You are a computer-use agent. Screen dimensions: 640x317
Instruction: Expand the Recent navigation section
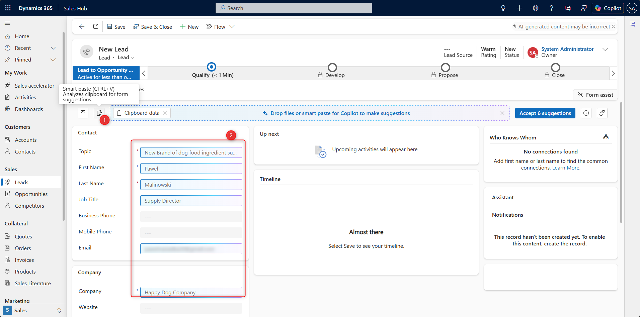[53, 48]
